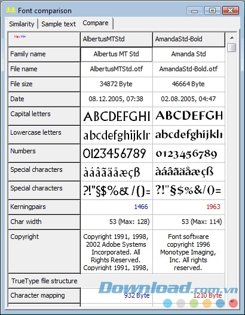Click the 02.08.2005, 04:47 date cell
Image resolution: width=245 pixels, height=315 pixels.
pos(189,99)
